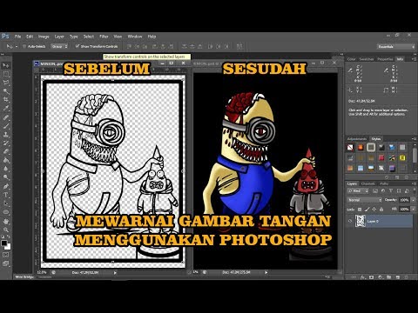Uncheck Show Transform Controls
This screenshot has width=418, height=313.
pos(78,46)
